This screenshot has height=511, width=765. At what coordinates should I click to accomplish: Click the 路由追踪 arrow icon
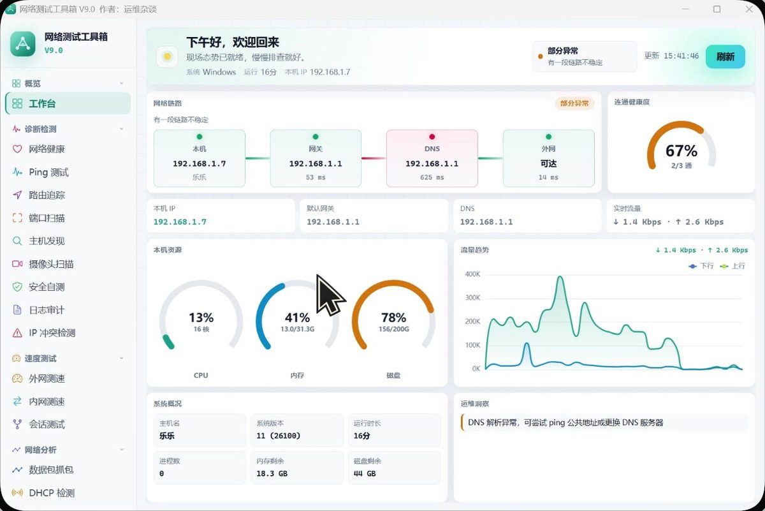click(x=17, y=195)
